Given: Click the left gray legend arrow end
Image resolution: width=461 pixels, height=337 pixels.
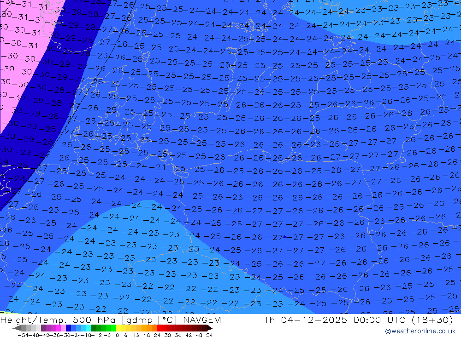Looking at the screenshot, I should (x=17, y=328).
